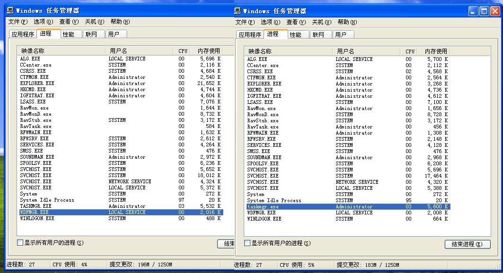Click 提交更改: 183M / 1250M status in right window
503x273 pixels.
[x=368, y=265]
